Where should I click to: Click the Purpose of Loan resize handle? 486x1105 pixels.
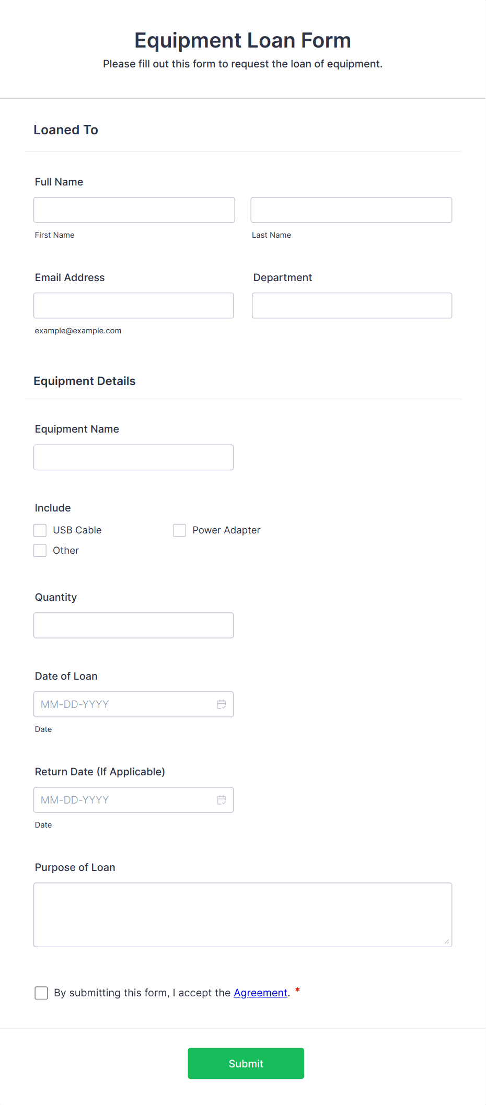[447, 941]
